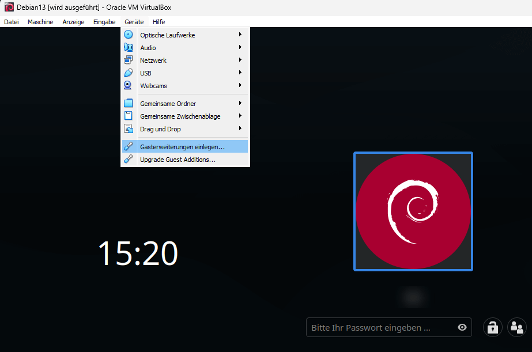This screenshot has width=532, height=352.
Task: Click the Audio speaker icon
Action: coord(129,47)
